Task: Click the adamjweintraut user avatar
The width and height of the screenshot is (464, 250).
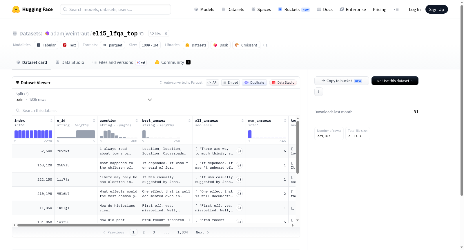Action: [47, 33]
